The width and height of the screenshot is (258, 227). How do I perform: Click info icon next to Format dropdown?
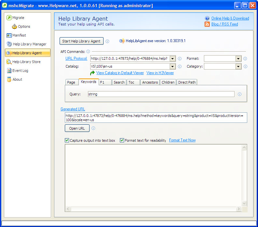click(245, 58)
